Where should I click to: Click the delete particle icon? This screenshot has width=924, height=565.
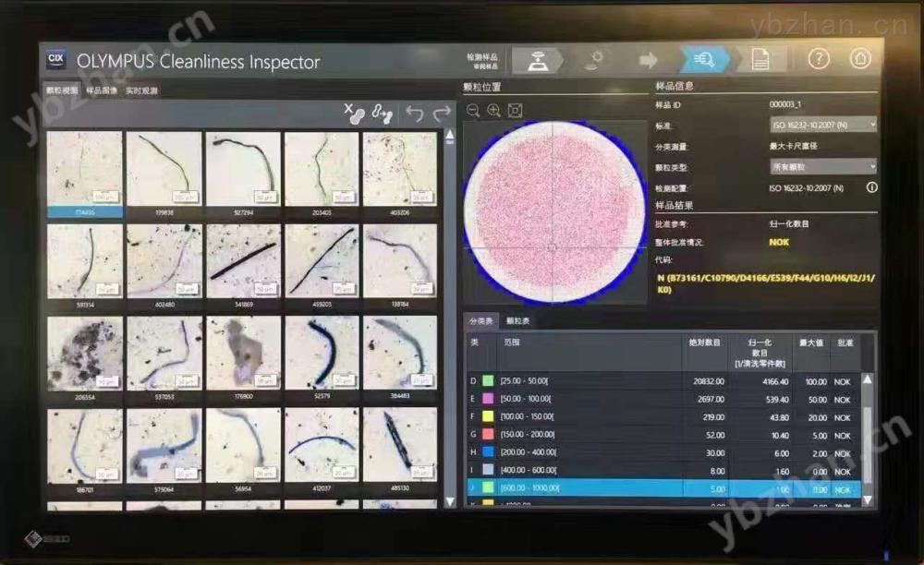[354, 113]
